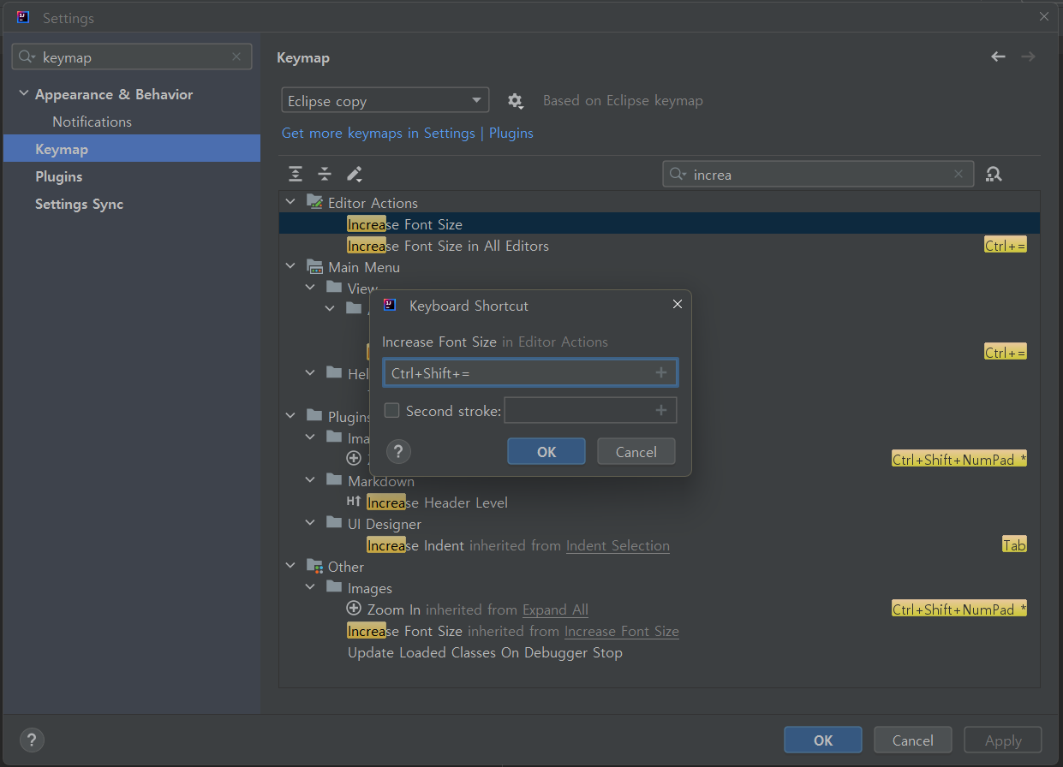Collapse the Main Menu tree node
The height and width of the screenshot is (767, 1063).
tap(290, 266)
